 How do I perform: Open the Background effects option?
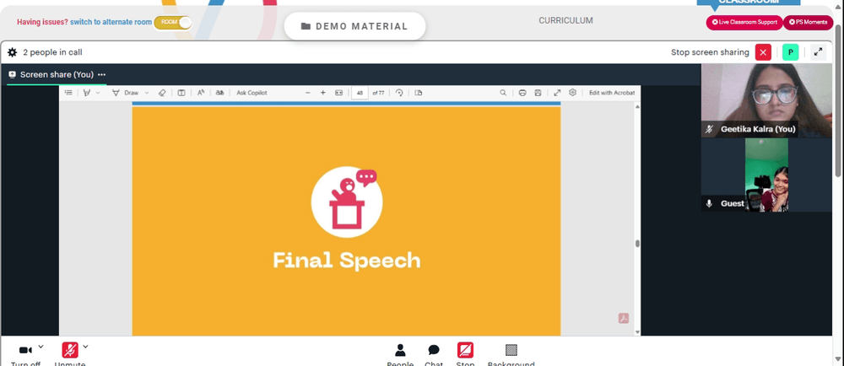(511, 351)
